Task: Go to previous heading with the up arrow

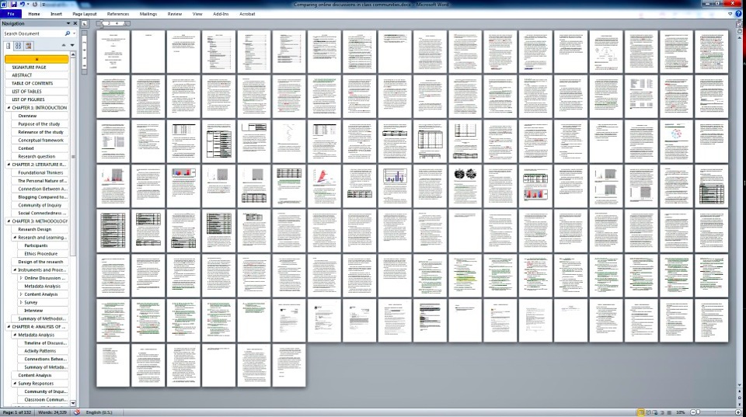Action: click(x=64, y=45)
